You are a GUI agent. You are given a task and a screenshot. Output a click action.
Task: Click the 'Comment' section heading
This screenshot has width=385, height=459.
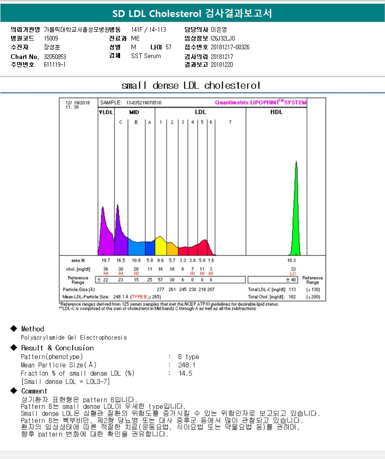[34, 391]
